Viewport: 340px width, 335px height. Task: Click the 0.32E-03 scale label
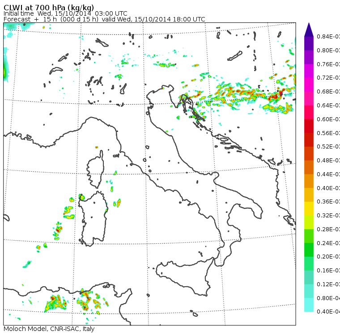click(328, 215)
